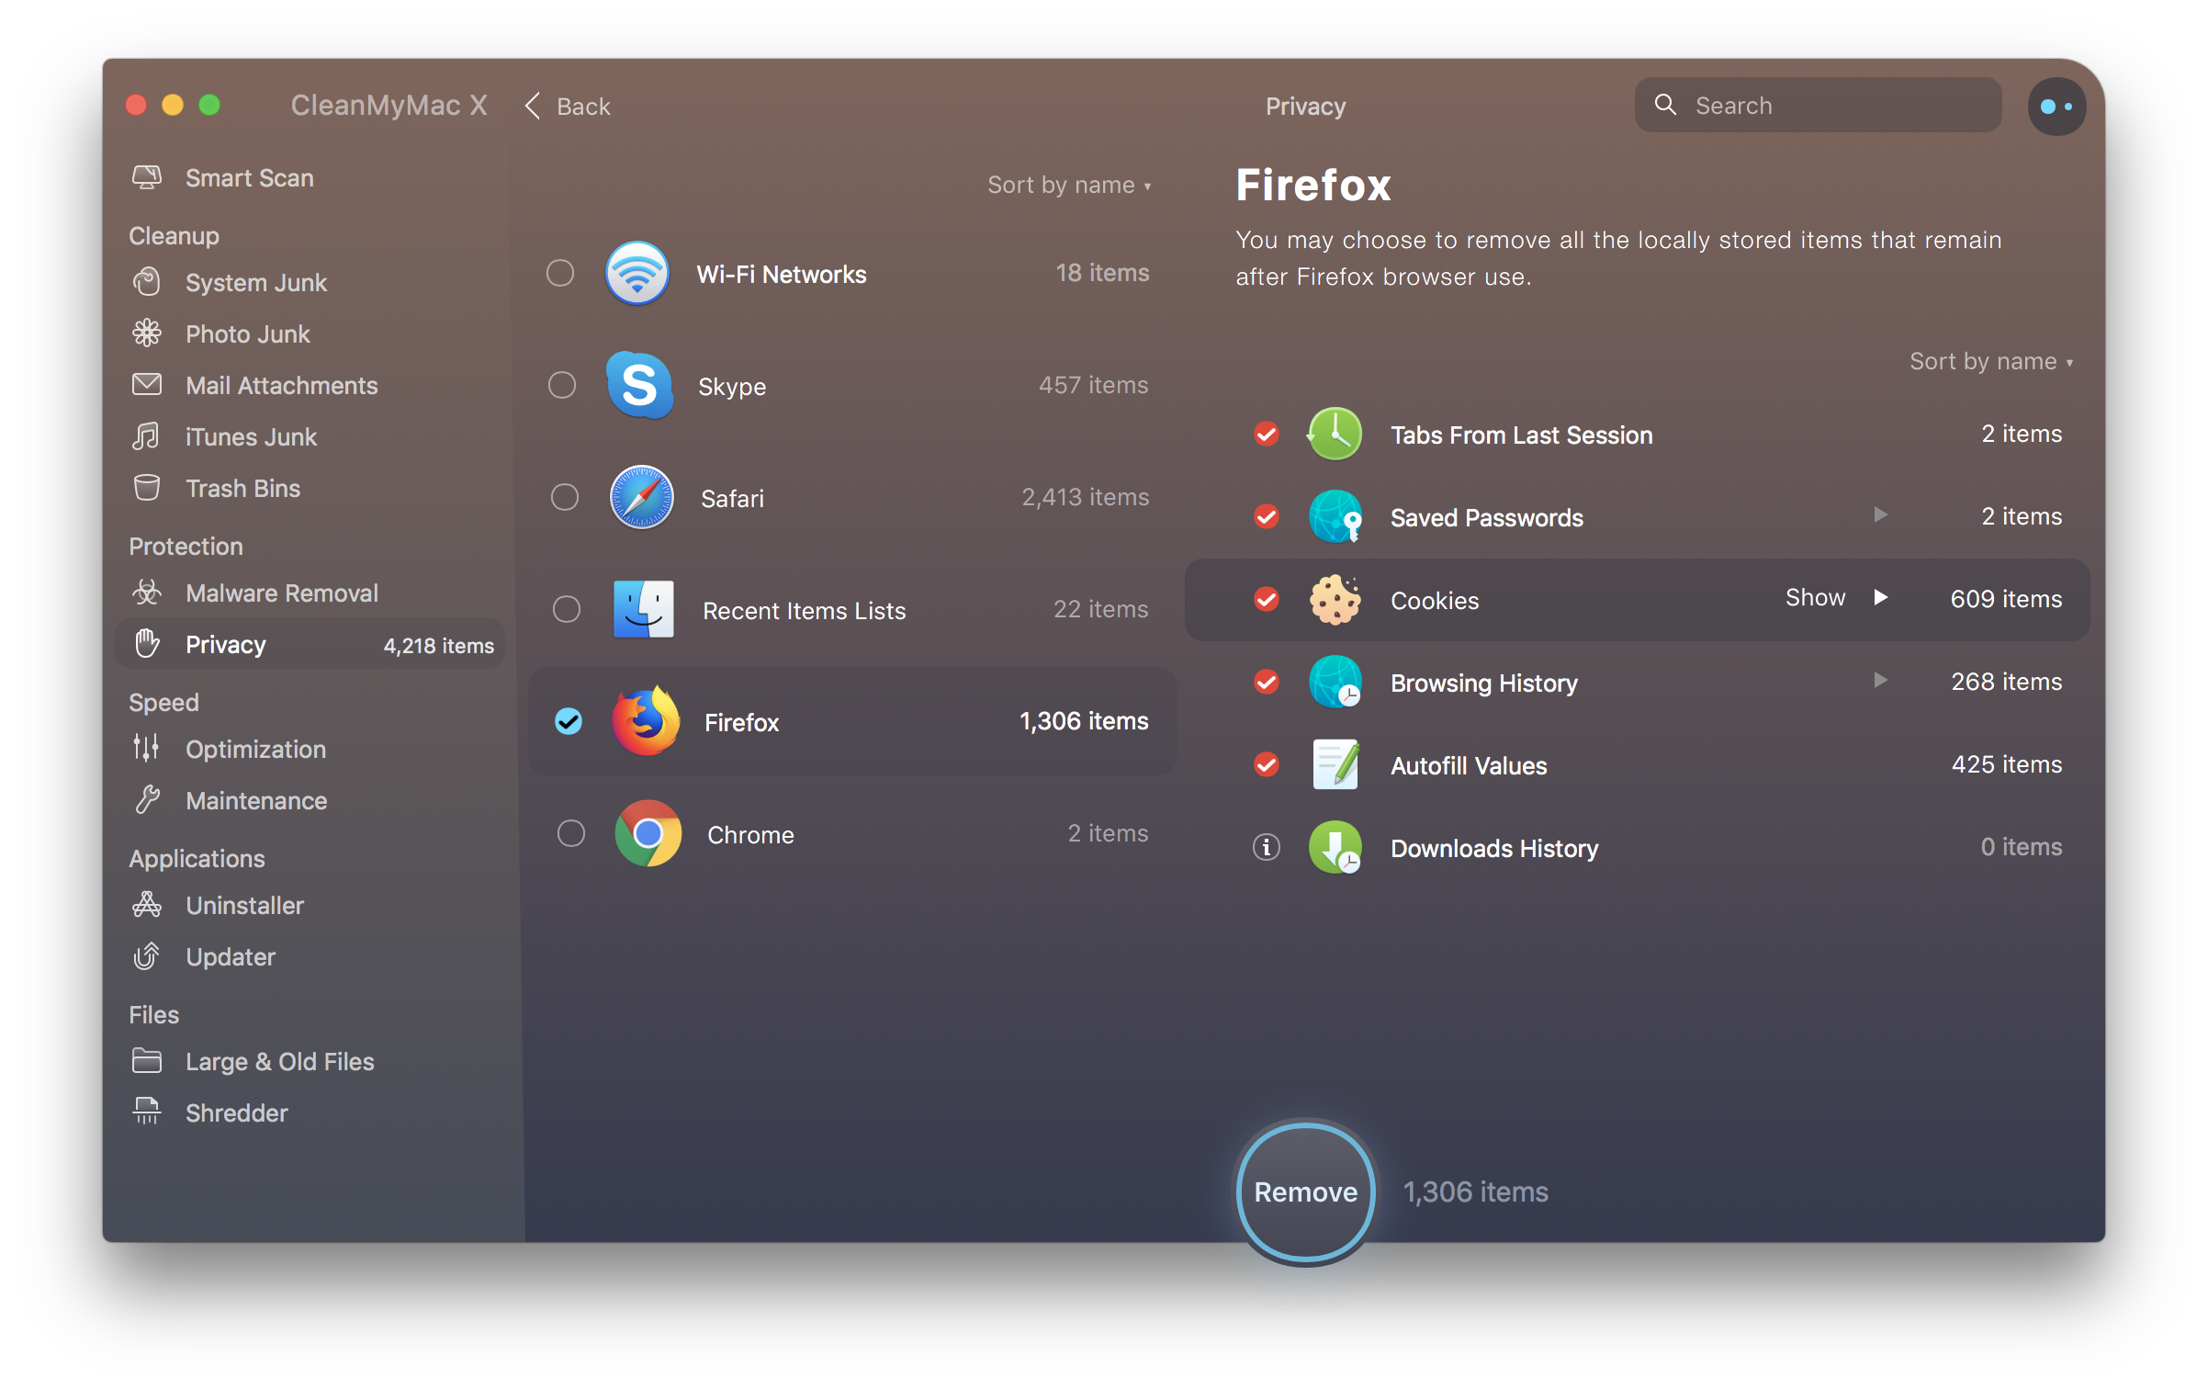The height and width of the screenshot is (1389, 2208).
Task: Open the iTunes Junk cleaner
Action: [x=252, y=436]
